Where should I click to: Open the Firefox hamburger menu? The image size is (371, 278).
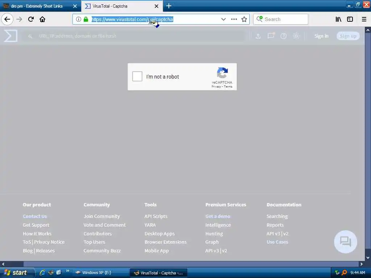(x=364, y=19)
